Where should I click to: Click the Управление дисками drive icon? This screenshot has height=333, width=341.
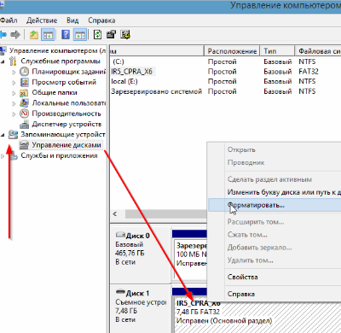24,145
